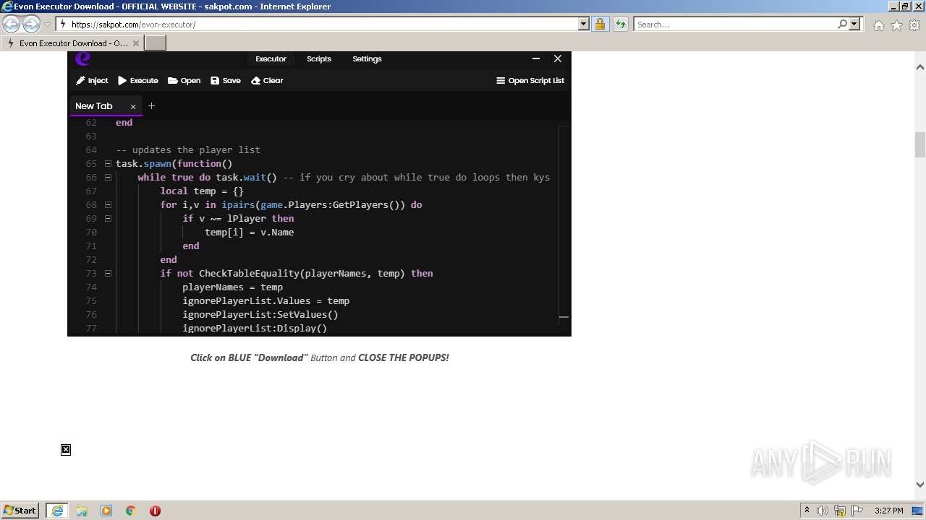Image resolution: width=926 pixels, height=520 pixels.
Task: Click the page scrollbar thumb
Action: [x=920, y=144]
